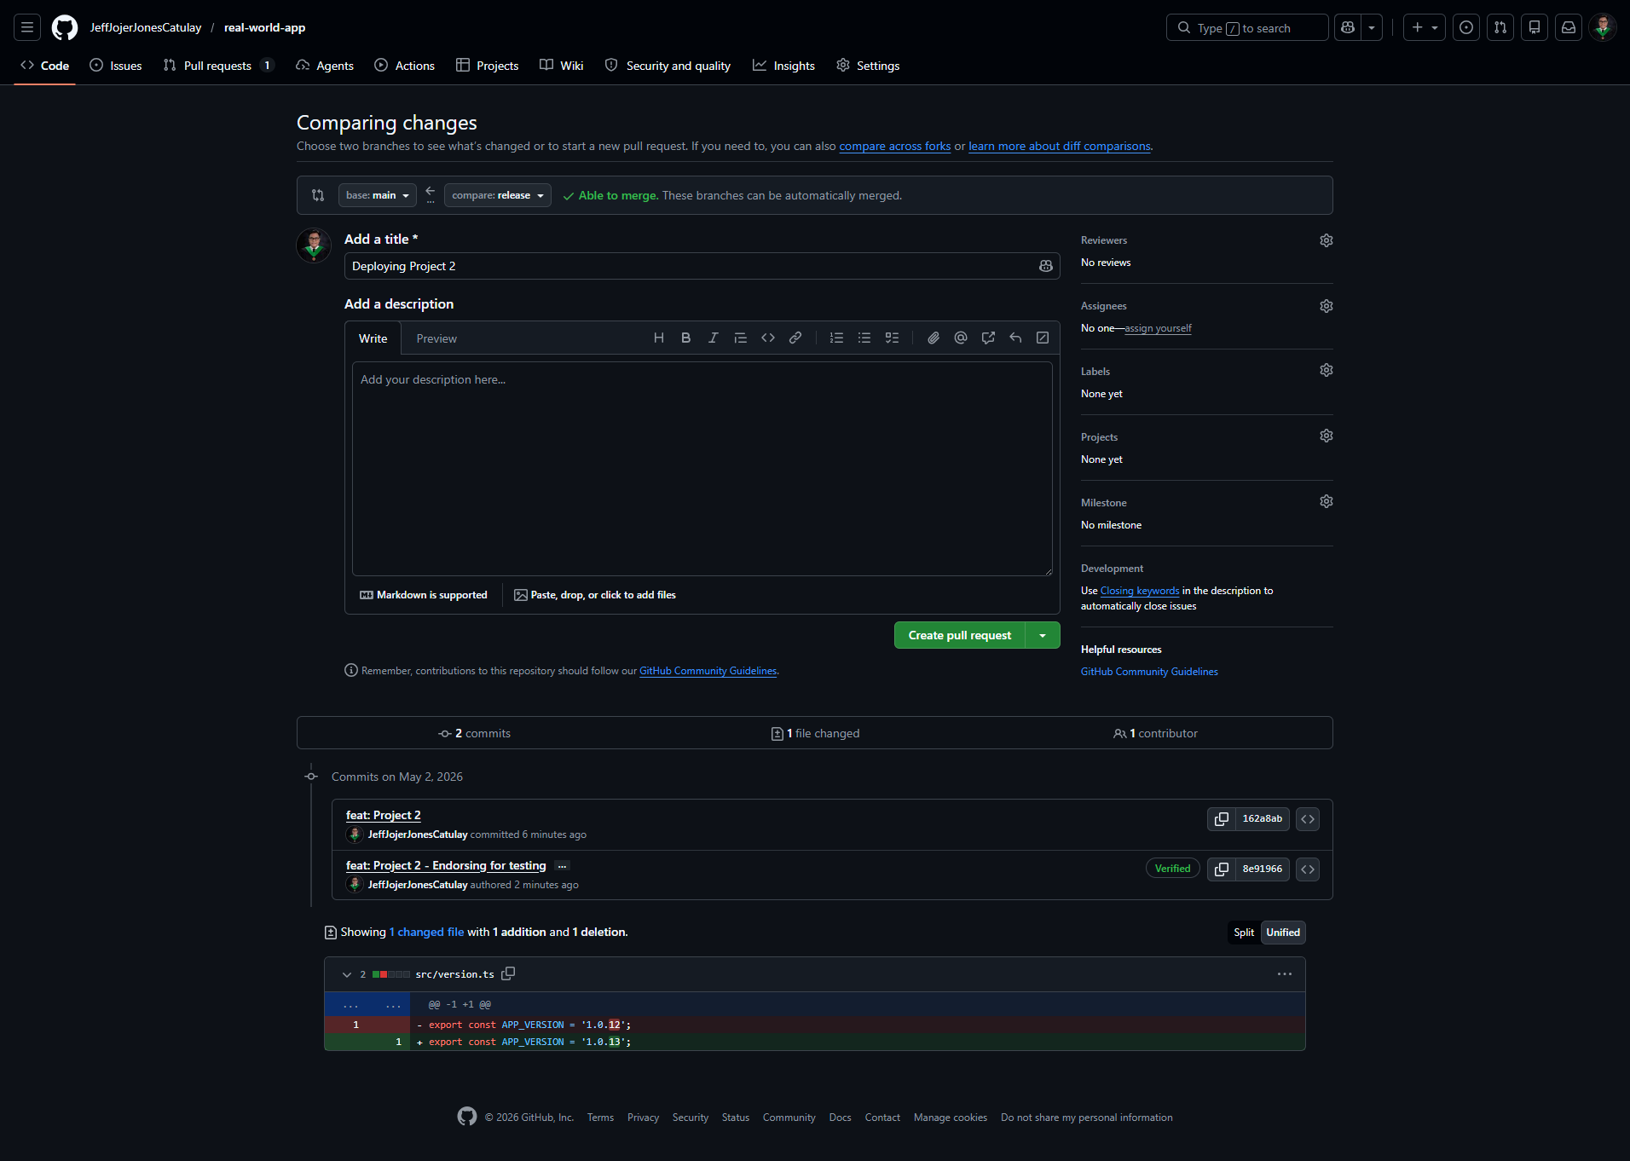
Task: Open the global navigation hamburger menu
Action: [x=27, y=27]
